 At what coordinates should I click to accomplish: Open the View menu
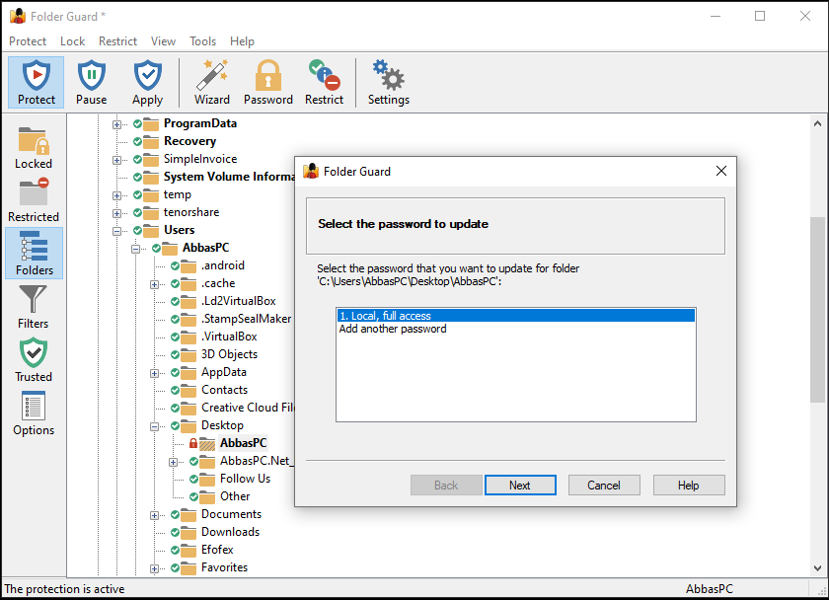(163, 41)
